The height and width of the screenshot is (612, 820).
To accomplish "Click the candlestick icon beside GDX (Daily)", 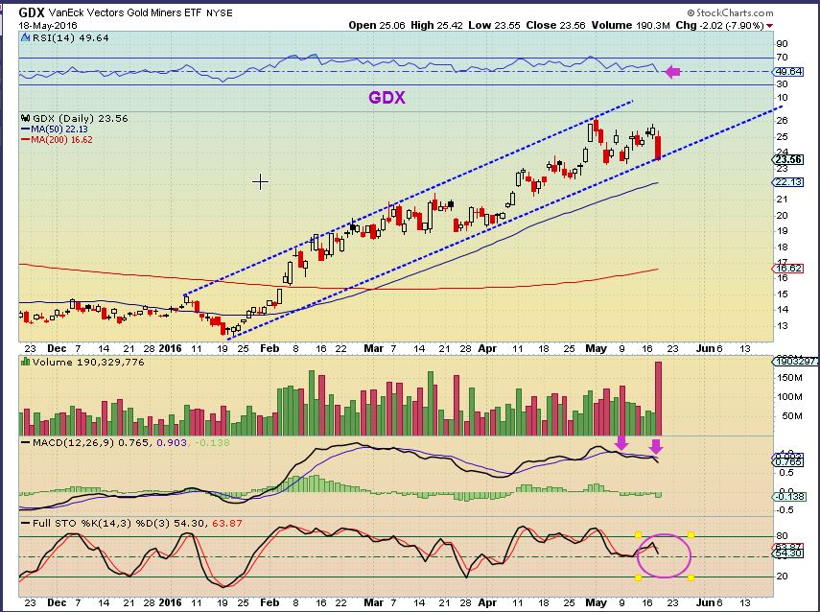I will pyautogui.click(x=25, y=118).
